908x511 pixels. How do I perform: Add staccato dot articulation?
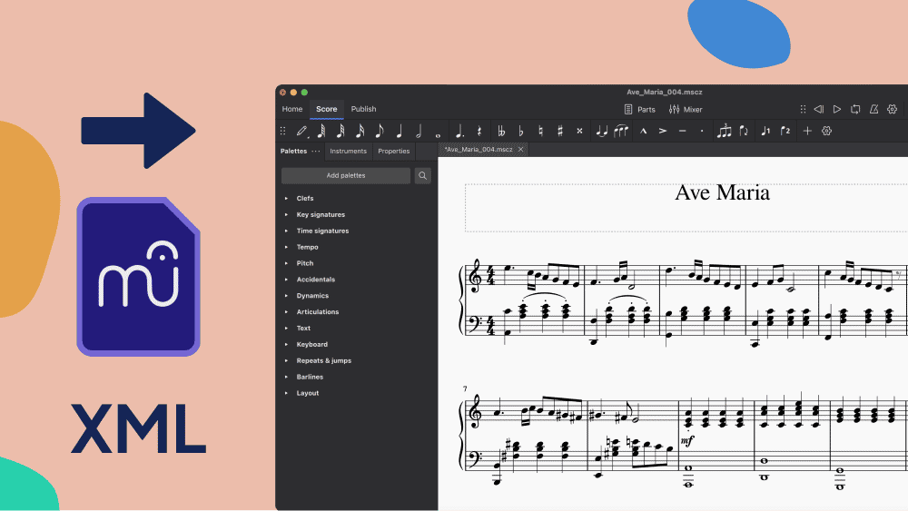[x=702, y=132]
